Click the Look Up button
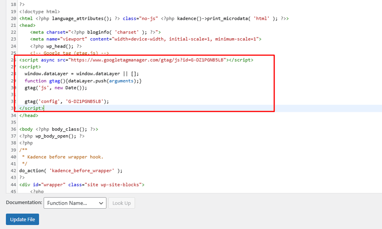382x229 pixels. 122,203
